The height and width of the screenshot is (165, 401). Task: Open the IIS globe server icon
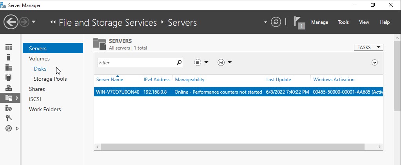(x=9, y=108)
